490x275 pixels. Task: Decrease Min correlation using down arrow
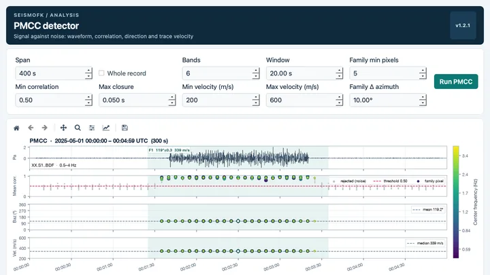click(x=88, y=103)
